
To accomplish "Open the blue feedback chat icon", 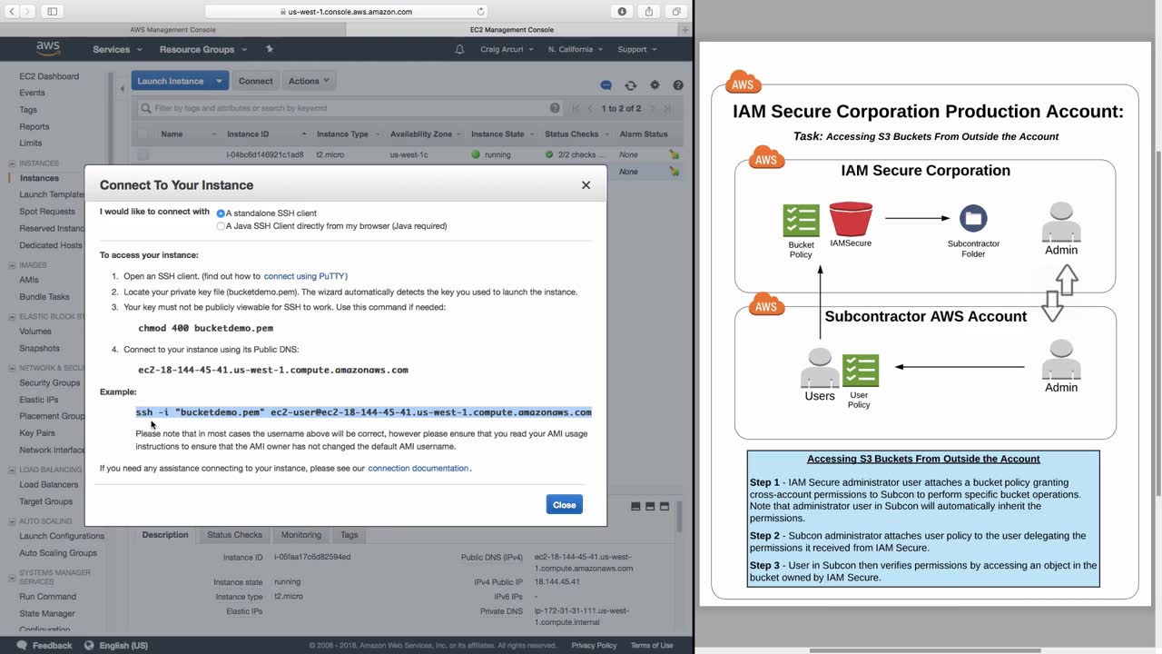I will tap(606, 85).
